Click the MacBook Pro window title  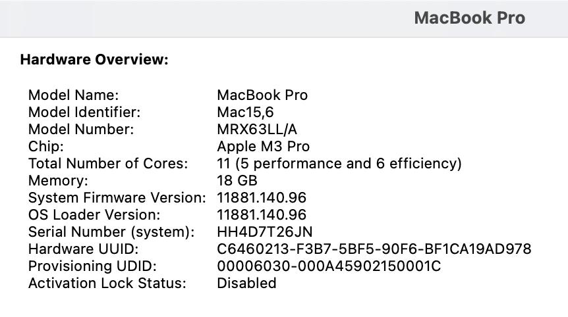click(469, 18)
